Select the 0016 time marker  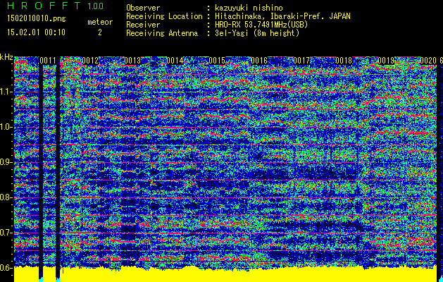(259, 61)
